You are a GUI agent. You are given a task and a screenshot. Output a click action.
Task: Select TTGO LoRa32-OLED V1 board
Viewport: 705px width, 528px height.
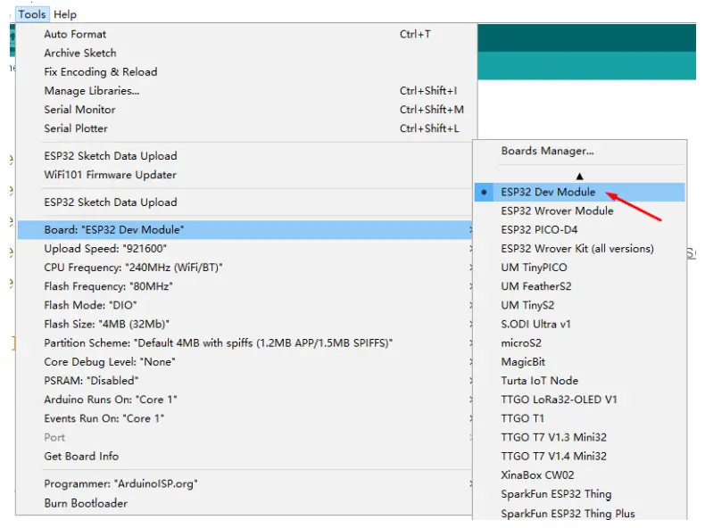pyautogui.click(x=559, y=400)
